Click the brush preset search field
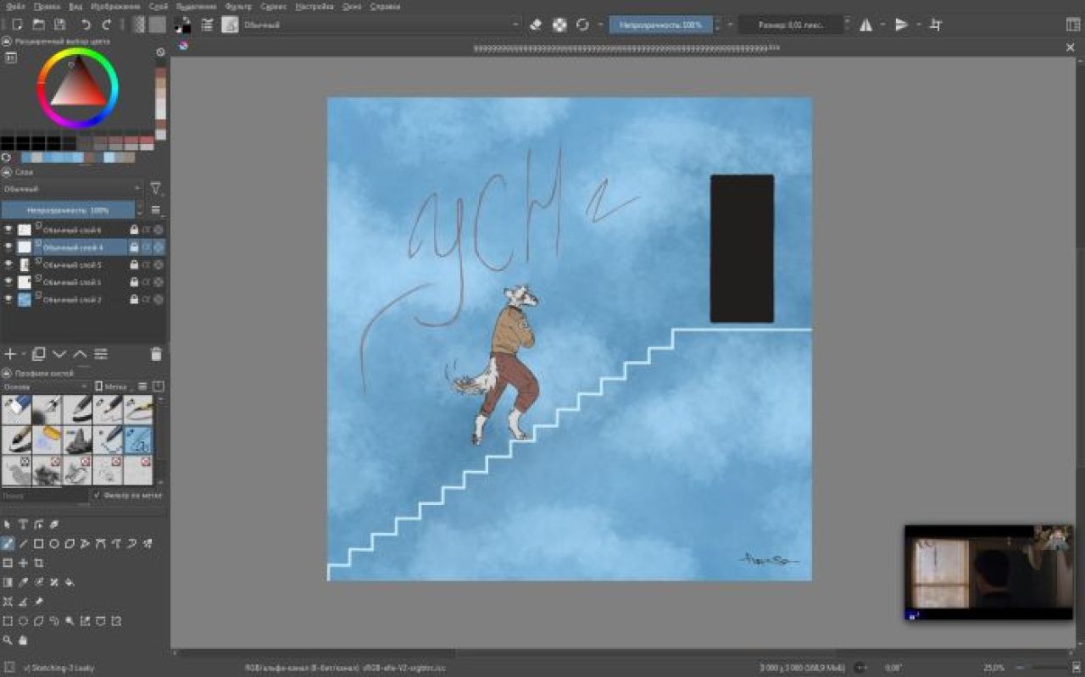 (x=44, y=495)
